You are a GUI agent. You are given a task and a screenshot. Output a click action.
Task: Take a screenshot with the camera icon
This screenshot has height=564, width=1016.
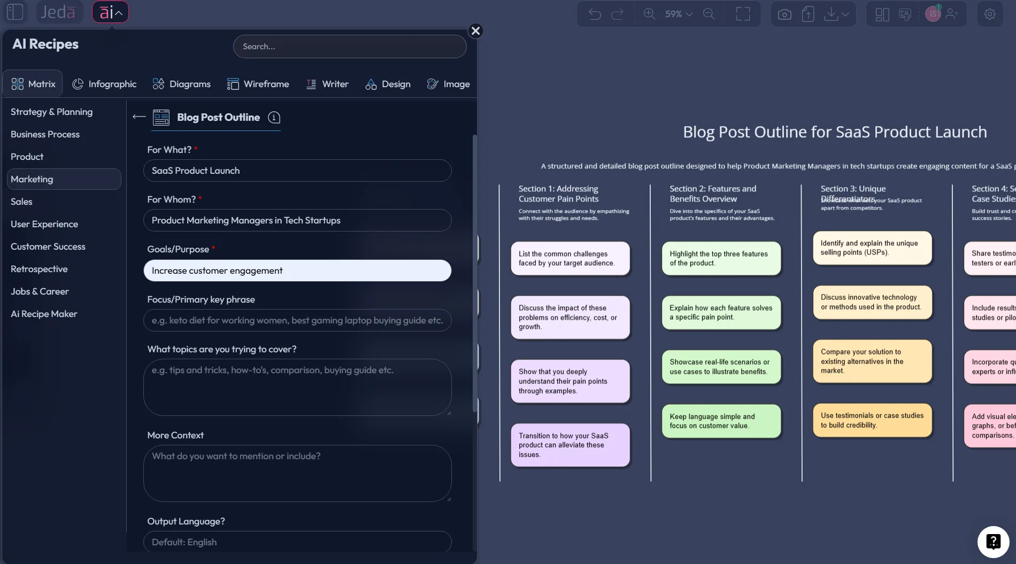tap(784, 14)
